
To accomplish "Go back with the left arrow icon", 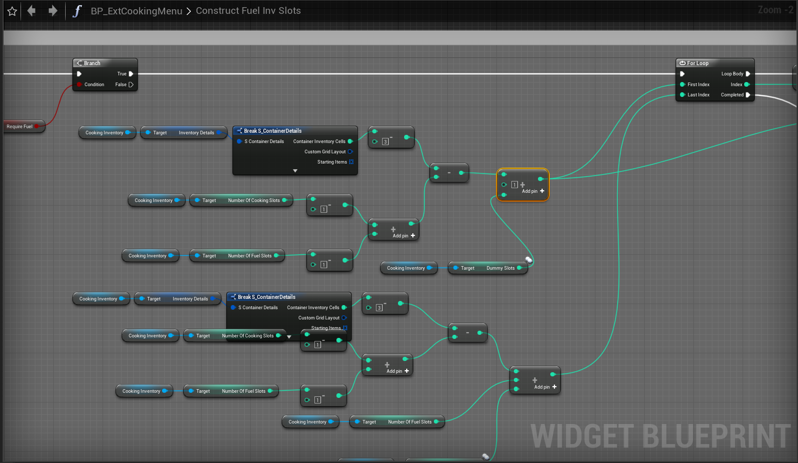I will click(31, 11).
